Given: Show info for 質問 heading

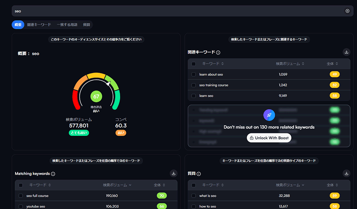Looking at the screenshot, I should coord(199,174).
